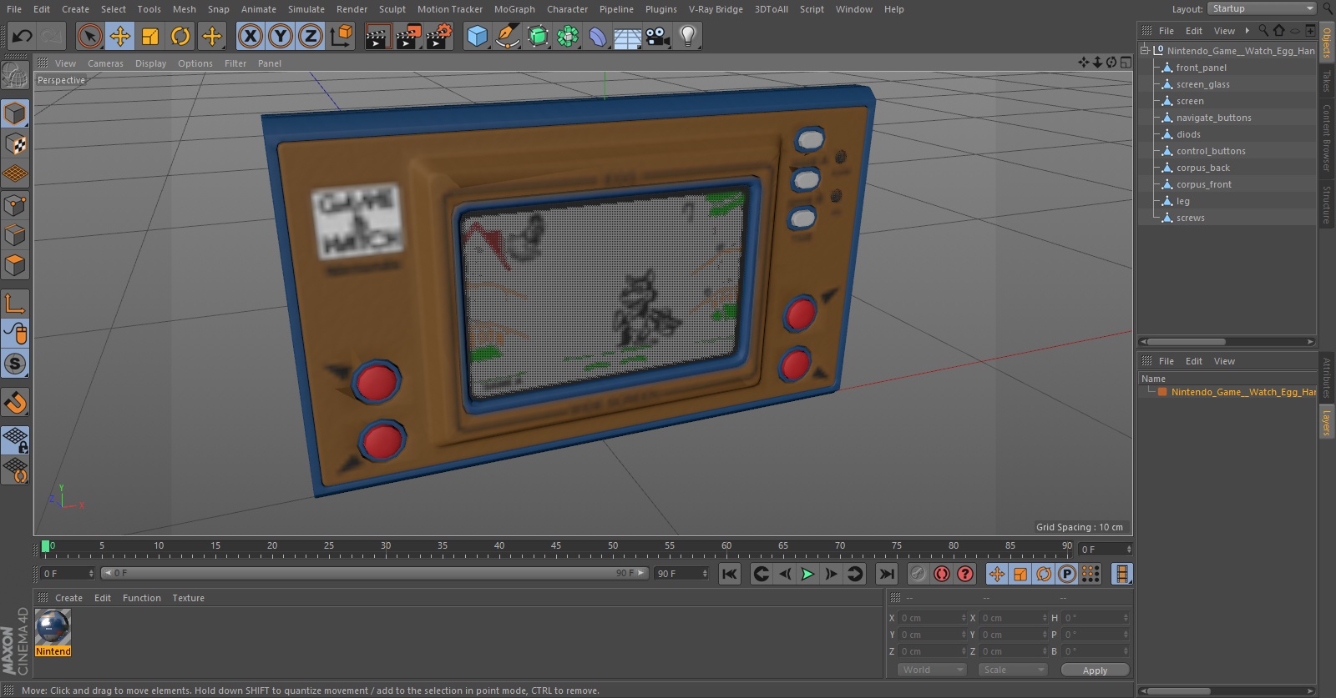The height and width of the screenshot is (698, 1336).
Task: Open the viewport Cameras menu
Action: tap(105, 63)
